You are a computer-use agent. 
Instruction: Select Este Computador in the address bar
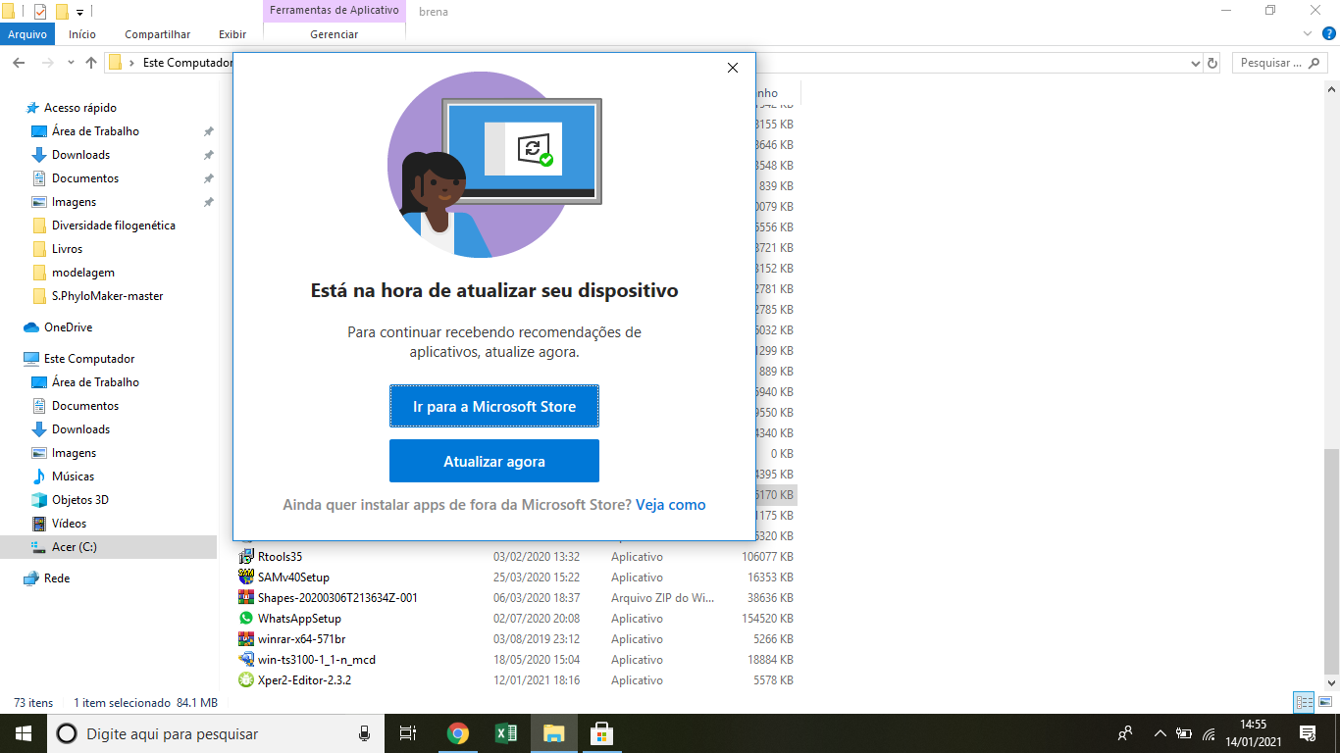tap(187, 63)
